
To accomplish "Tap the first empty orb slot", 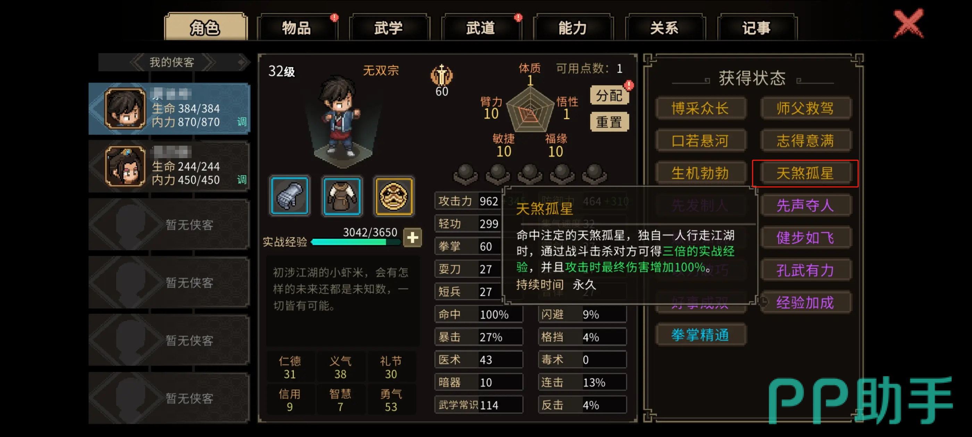I will click(465, 174).
